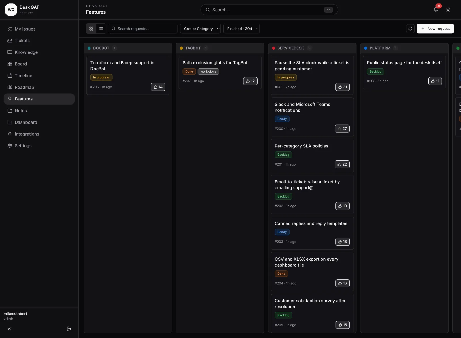Open the Group: Category dropdown
Screen dimensions: 461x338
tap(201, 29)
